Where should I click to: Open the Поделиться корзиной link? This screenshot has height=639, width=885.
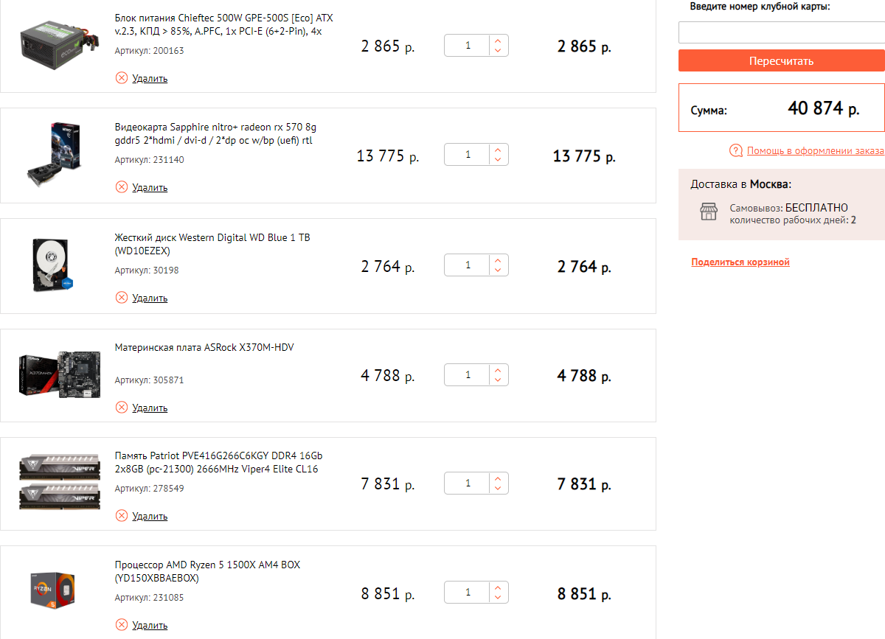coord(740,262)
